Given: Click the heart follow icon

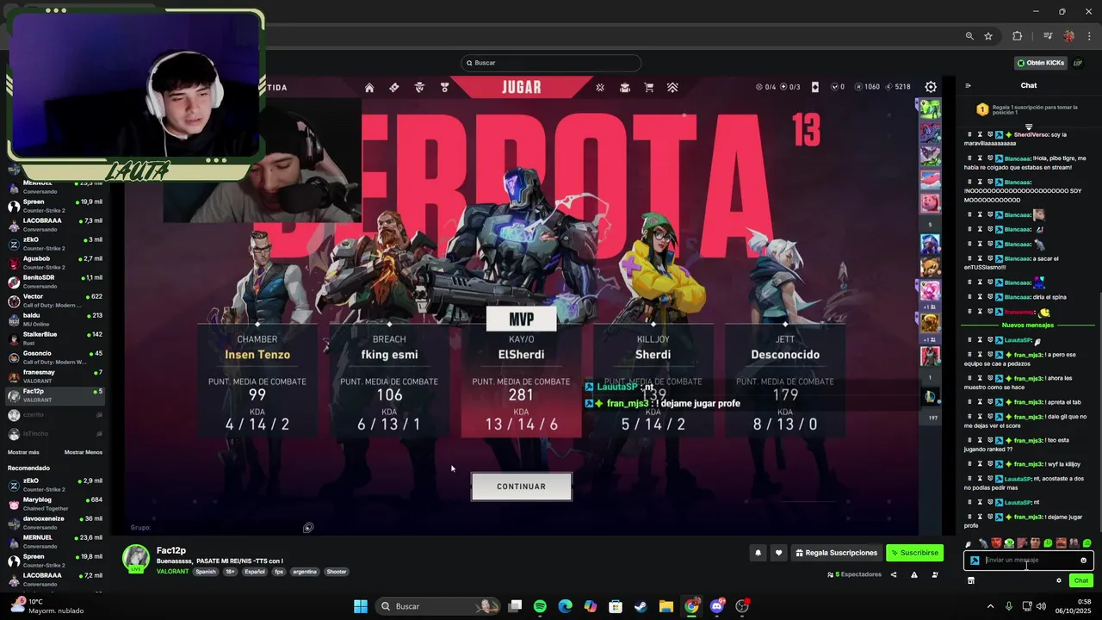Looking at the screenshot, I should coord(778,553).
